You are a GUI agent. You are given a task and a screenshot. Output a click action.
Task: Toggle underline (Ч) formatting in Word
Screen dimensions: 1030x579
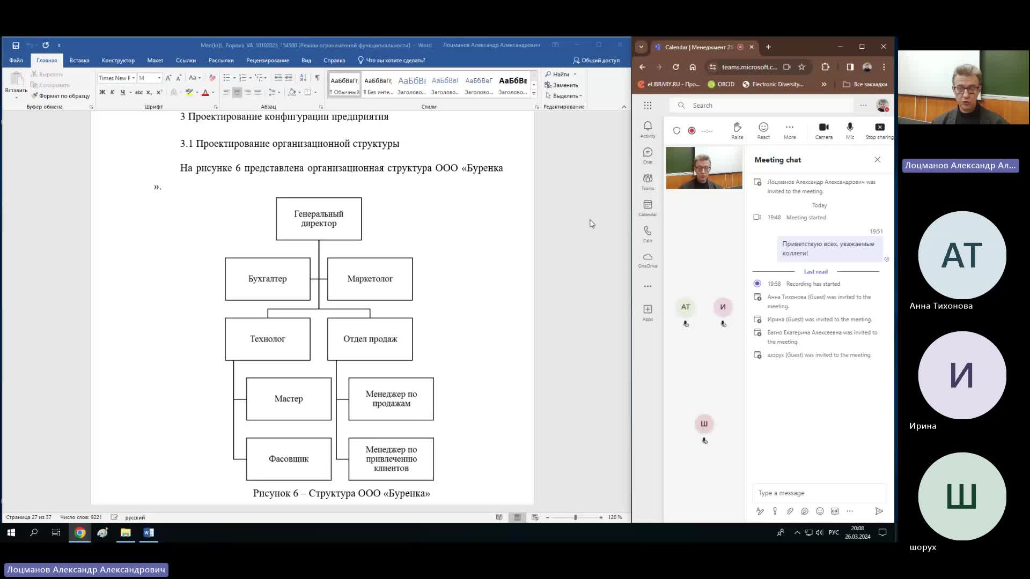click(123, 92)
